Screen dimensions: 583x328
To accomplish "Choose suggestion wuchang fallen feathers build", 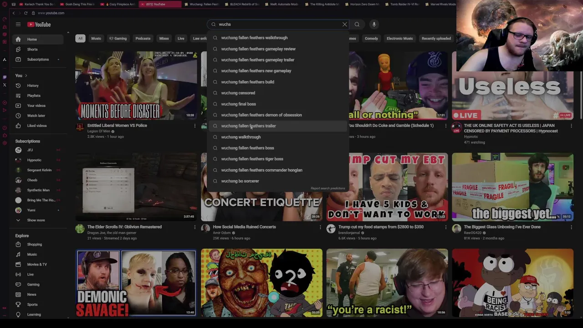I will coord(278,82).
